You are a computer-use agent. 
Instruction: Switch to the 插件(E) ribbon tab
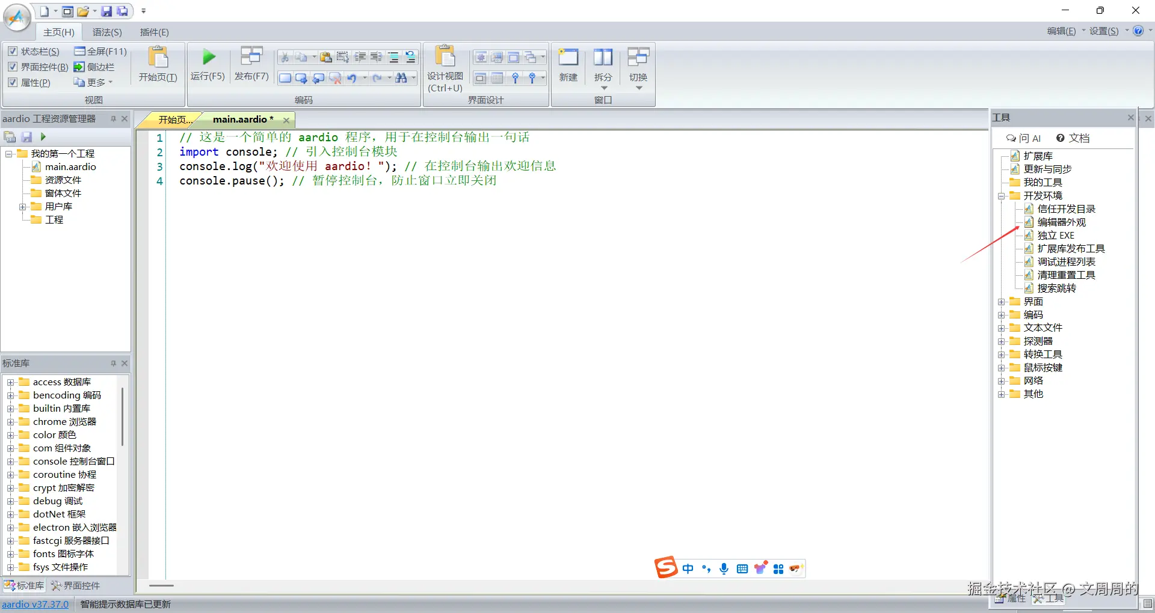pos(155,32)
